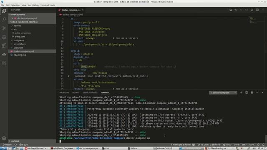Change the UTF-8 encoding in status bar
This screenshot has width=267, height=150.
(237, 145)
